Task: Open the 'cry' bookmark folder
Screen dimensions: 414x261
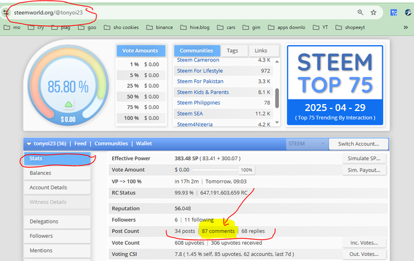Action: (36, 27)
